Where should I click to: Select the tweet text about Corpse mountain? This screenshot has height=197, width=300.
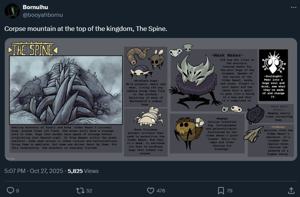point(86,29)
